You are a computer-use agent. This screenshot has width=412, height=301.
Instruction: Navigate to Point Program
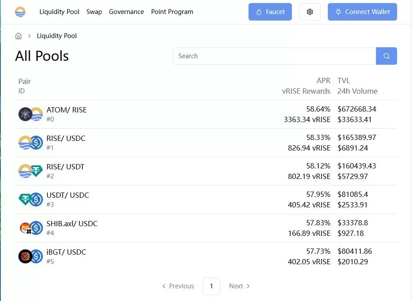[172, 12]
